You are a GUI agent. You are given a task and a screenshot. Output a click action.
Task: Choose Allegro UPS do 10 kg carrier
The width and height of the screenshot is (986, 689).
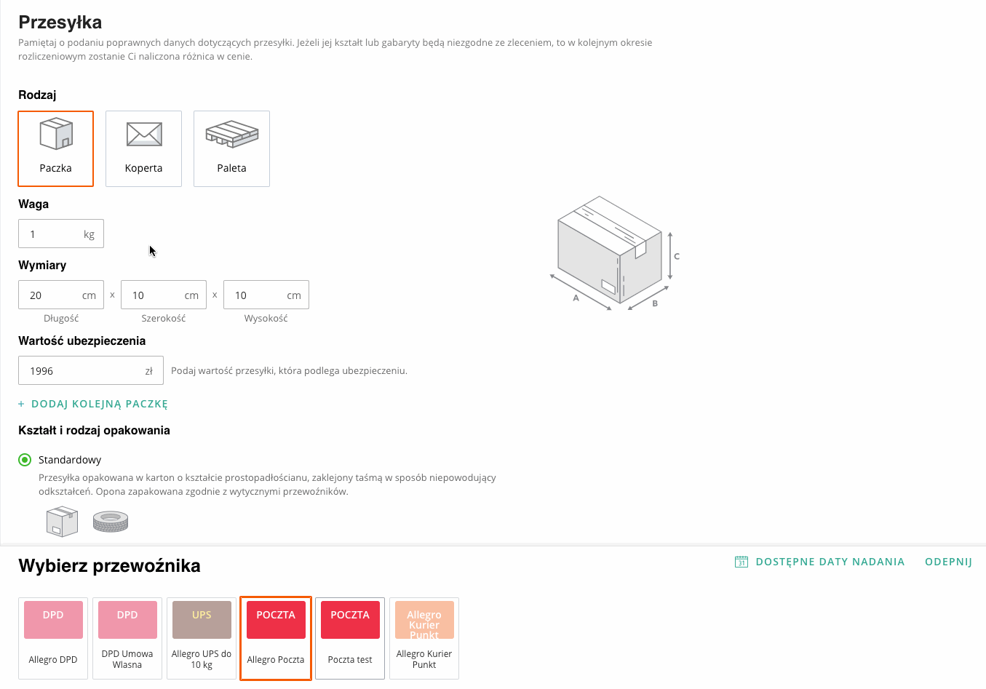point(202,637)
